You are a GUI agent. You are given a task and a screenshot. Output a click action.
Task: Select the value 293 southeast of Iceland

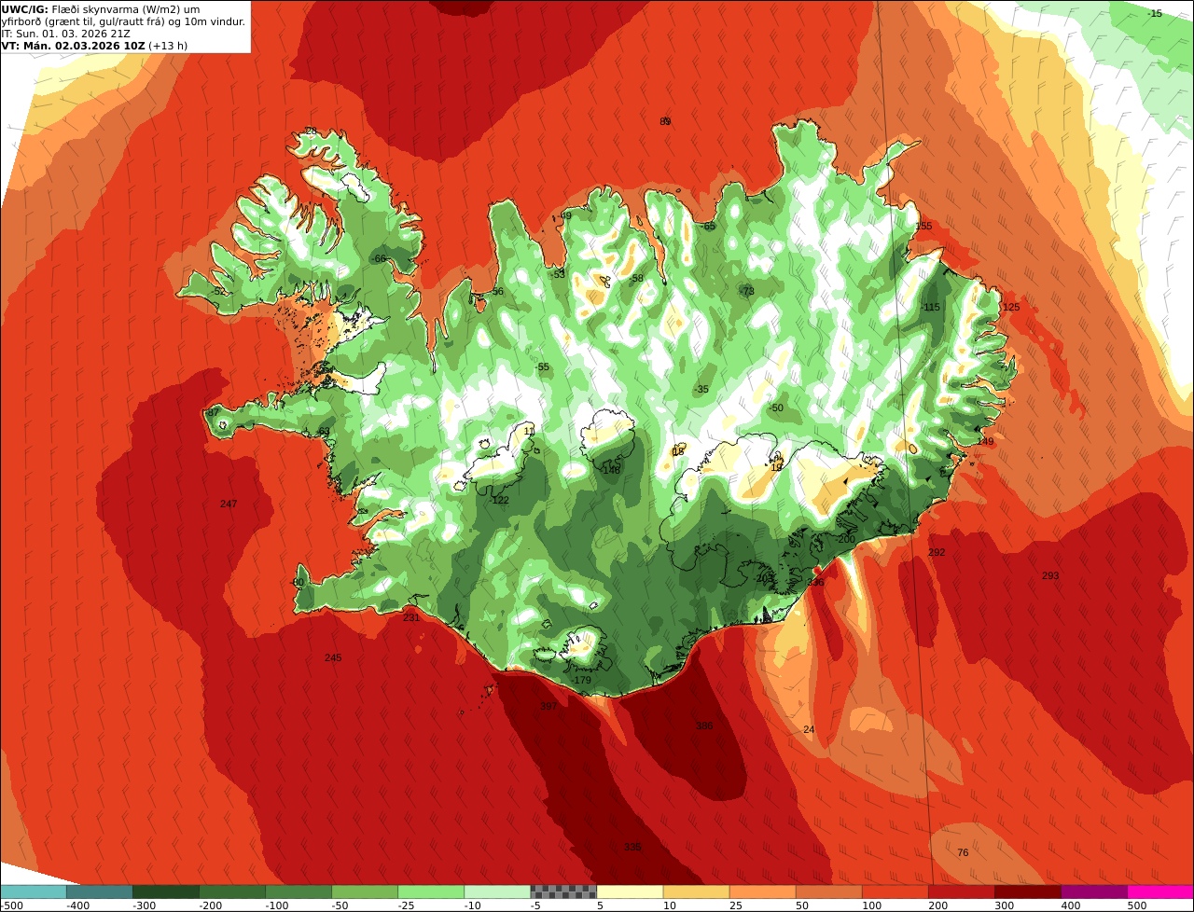pyautogui.click(x=1050, y=575)
